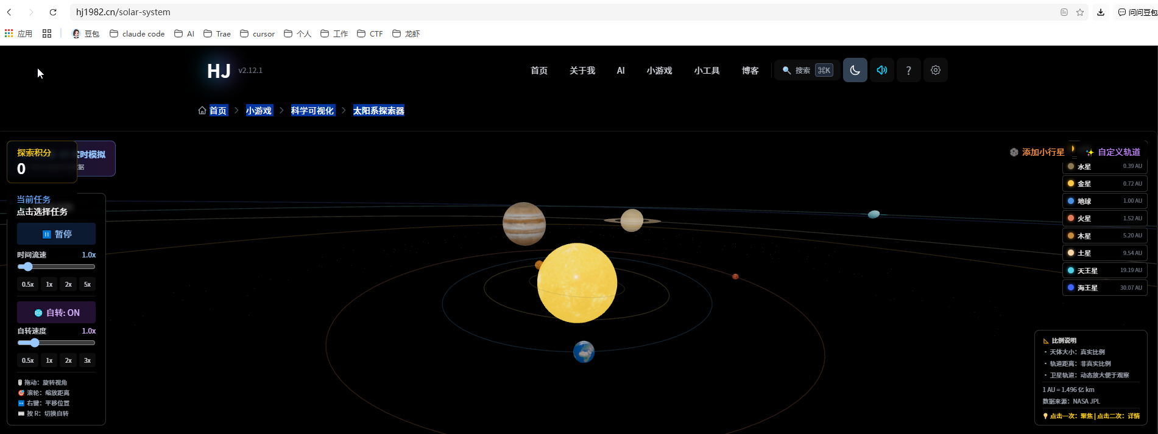Click 添加小行星 button

pyautogui.click(x=1037, y=152)
